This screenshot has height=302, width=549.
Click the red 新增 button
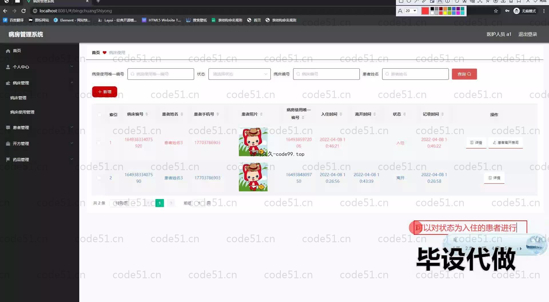pos(105,92)
